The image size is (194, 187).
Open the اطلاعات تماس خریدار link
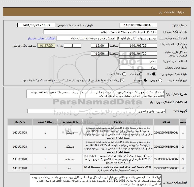[42, 38]
